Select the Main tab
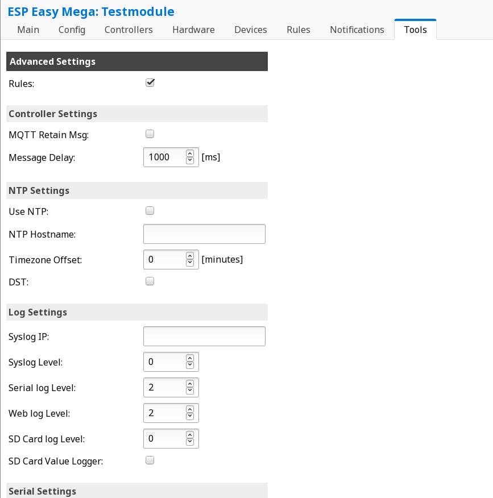 point(28,30)
